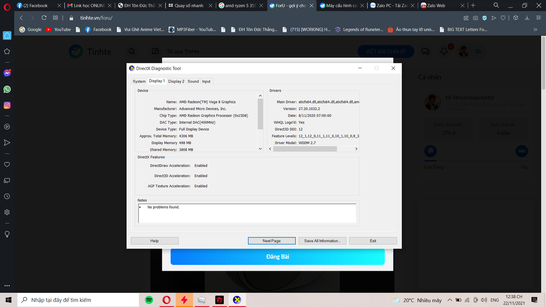The image size is (546, 307).
Task: Click the Next Page button
Action: (x=272, y=241)
